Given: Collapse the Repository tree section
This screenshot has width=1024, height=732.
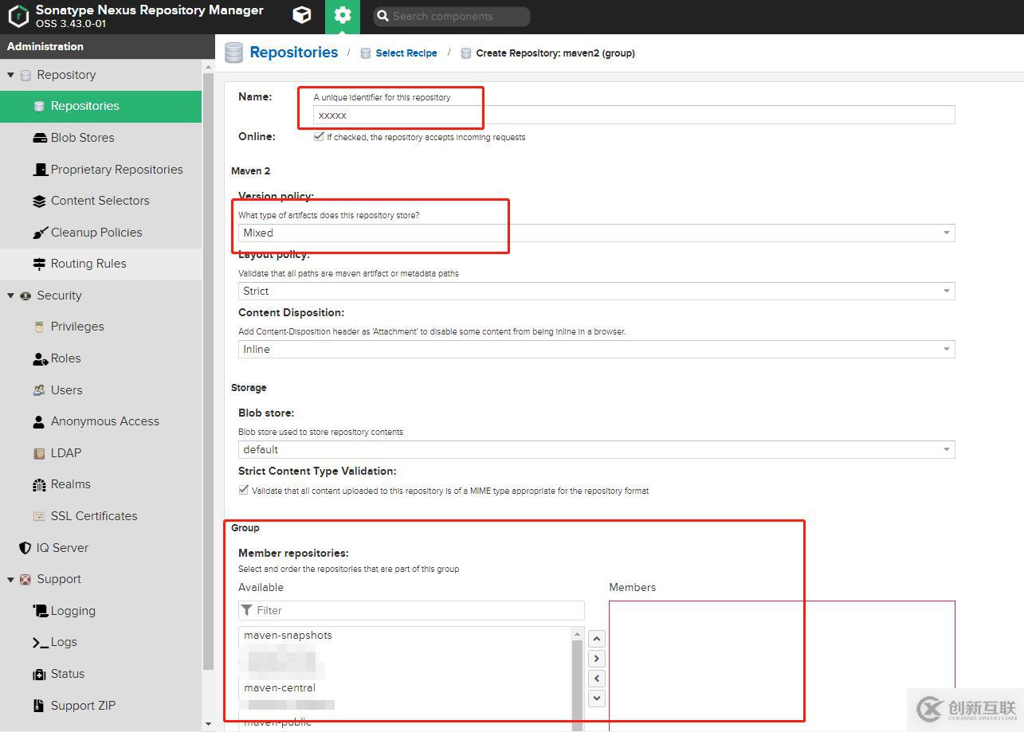Looking at the screenshot, I should point(10,75).
